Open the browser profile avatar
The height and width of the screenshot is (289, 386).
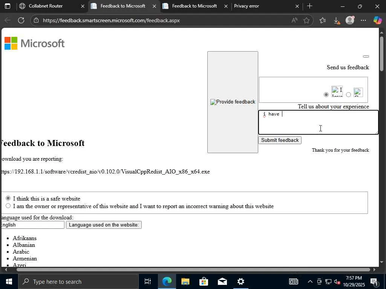tap(350, 20)
